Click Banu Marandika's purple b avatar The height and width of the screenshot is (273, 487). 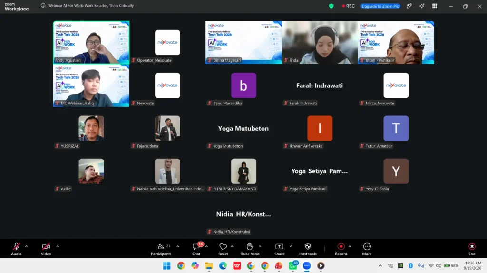point(243,85)
